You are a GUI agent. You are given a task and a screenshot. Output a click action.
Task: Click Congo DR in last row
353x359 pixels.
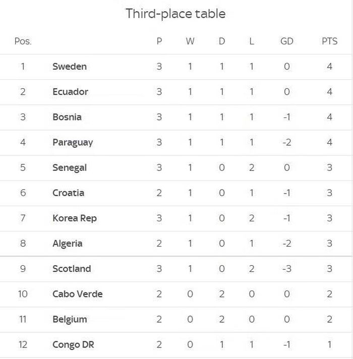click(73, 344)
